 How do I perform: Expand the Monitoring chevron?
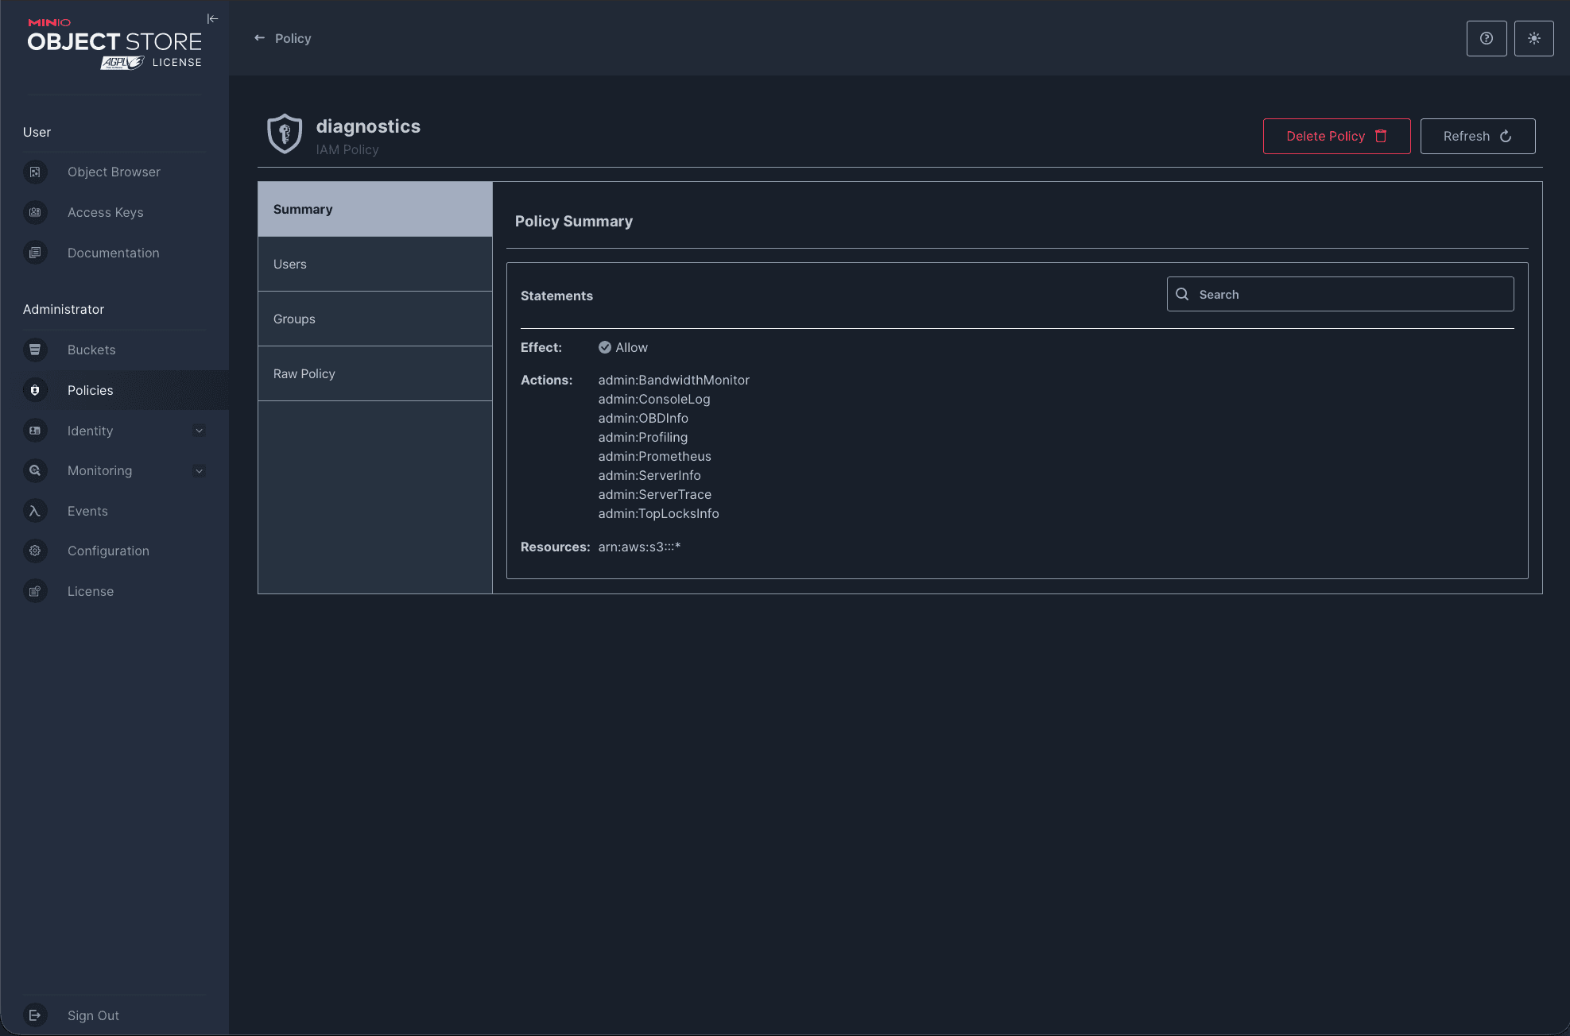200,470
